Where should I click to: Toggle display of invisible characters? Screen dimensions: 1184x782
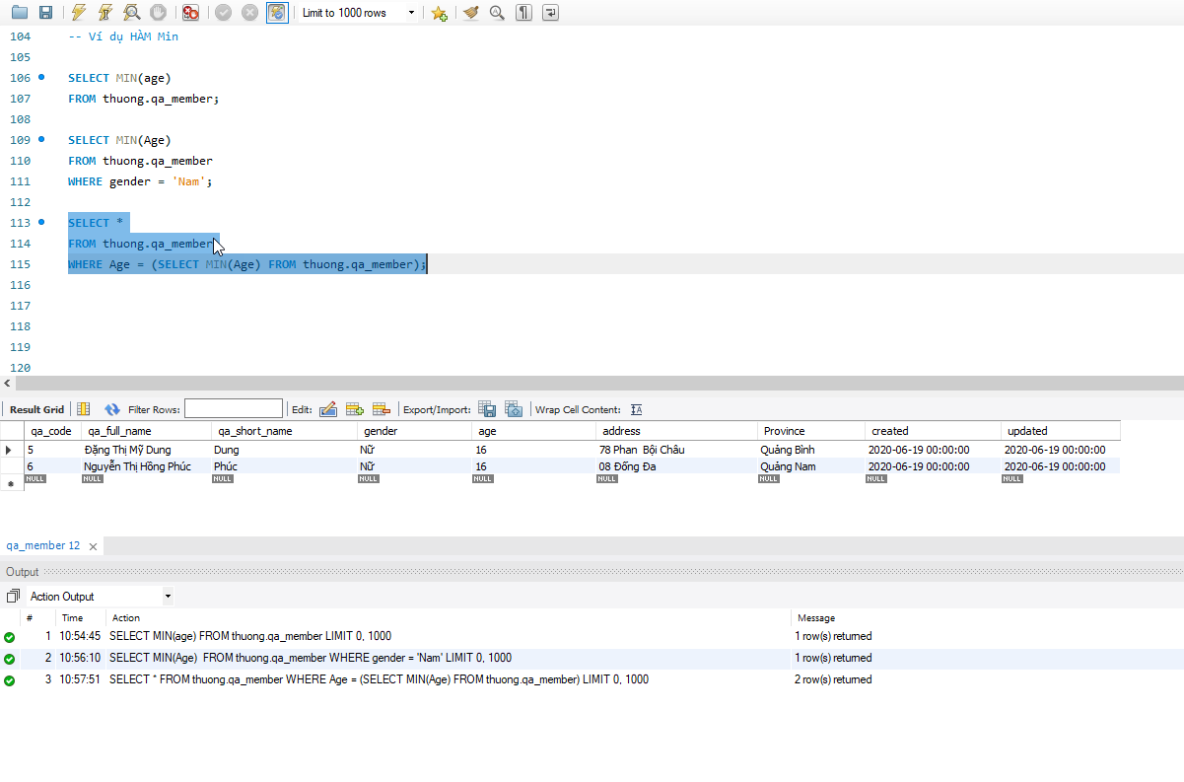[523, 12]
